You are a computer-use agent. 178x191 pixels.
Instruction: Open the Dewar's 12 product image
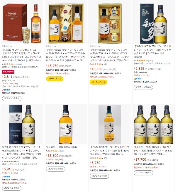(22, 24)
